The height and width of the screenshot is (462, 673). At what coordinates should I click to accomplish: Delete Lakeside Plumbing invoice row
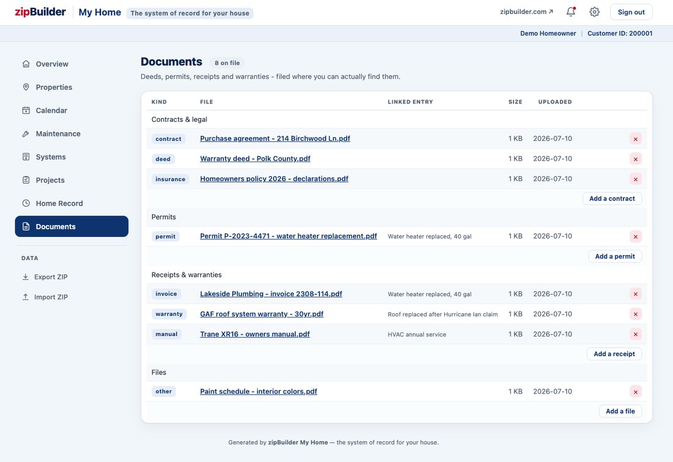point(636,294)
